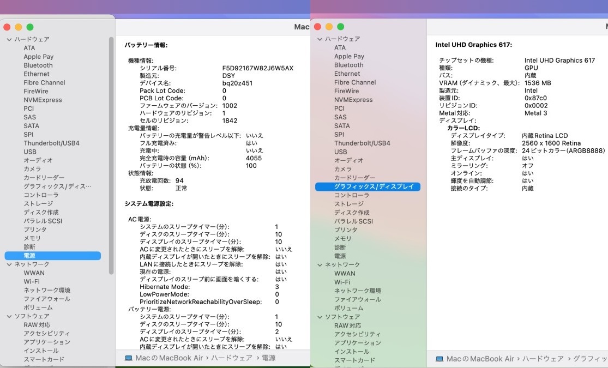608x368 pixels.
Task: Select ATA in right window sidebar
Action: pyautogui.click(x=340, y=47)
